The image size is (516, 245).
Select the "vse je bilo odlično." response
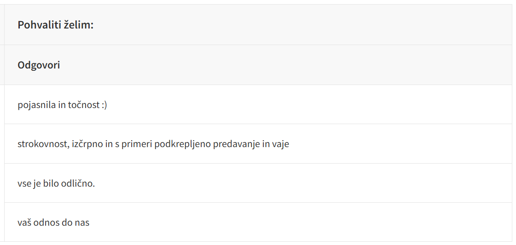tap(56, 183)
